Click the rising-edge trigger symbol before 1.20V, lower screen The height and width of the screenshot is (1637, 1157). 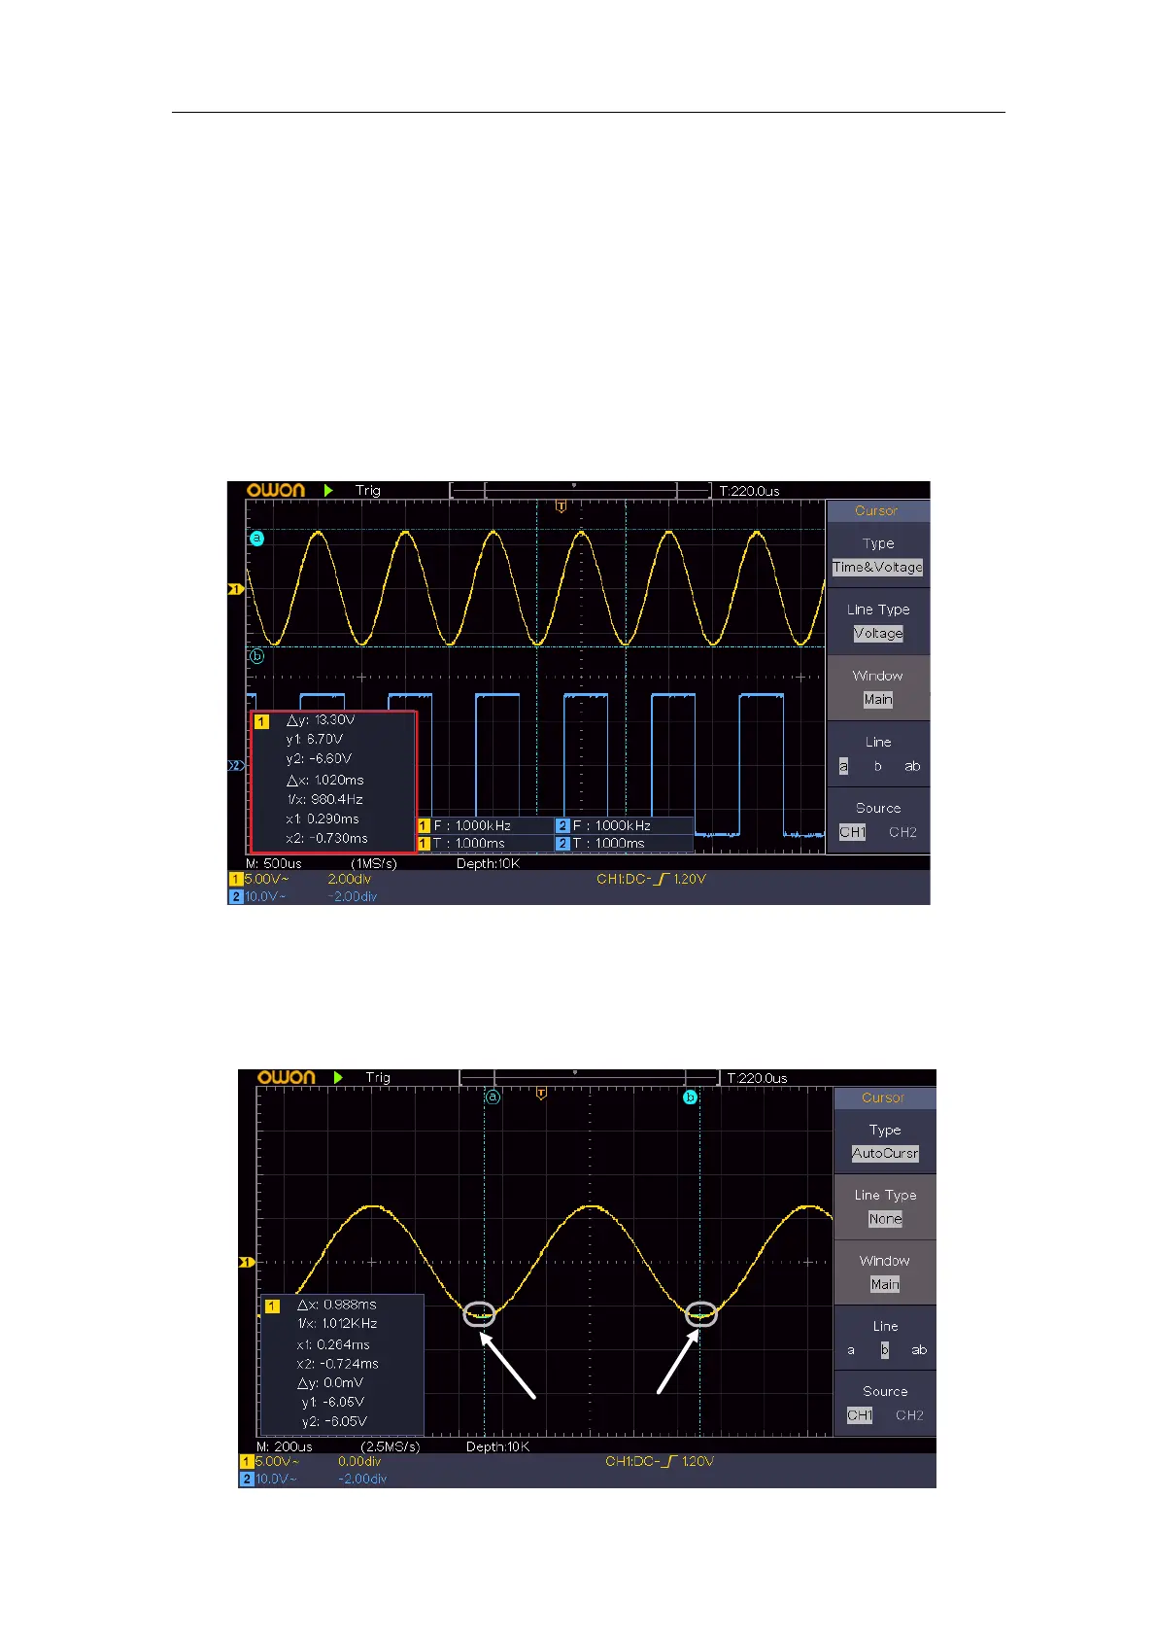tap(670, 1461)
